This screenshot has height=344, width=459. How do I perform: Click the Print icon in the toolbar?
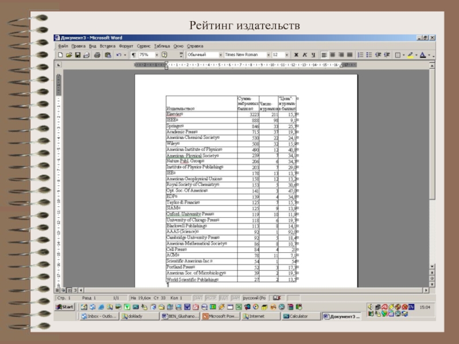pyautogui.click(x=98, y=55)
